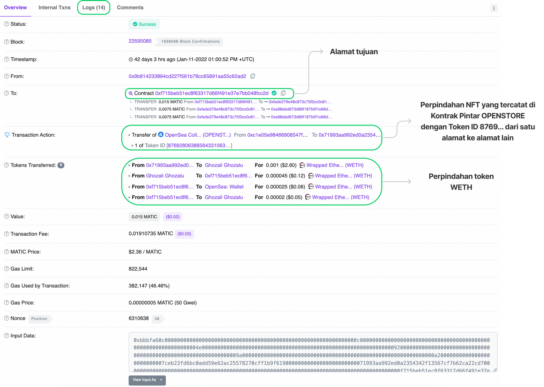Click the three-dot more options icon
The image size is (544, 387).
(494, 8)
